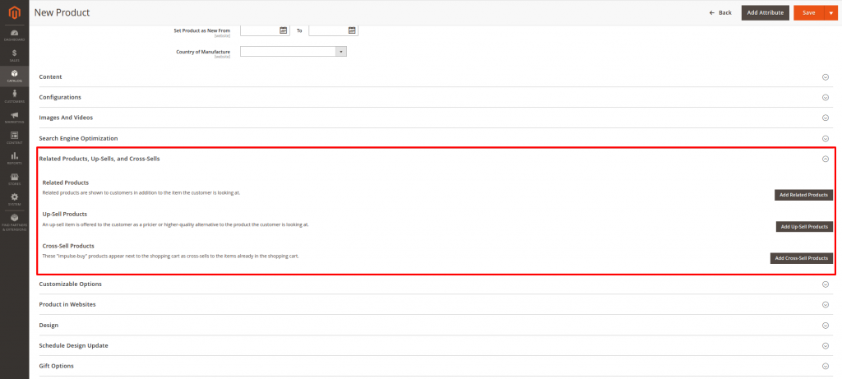
Task: Click the 'To' date input field
Action: 327,30
